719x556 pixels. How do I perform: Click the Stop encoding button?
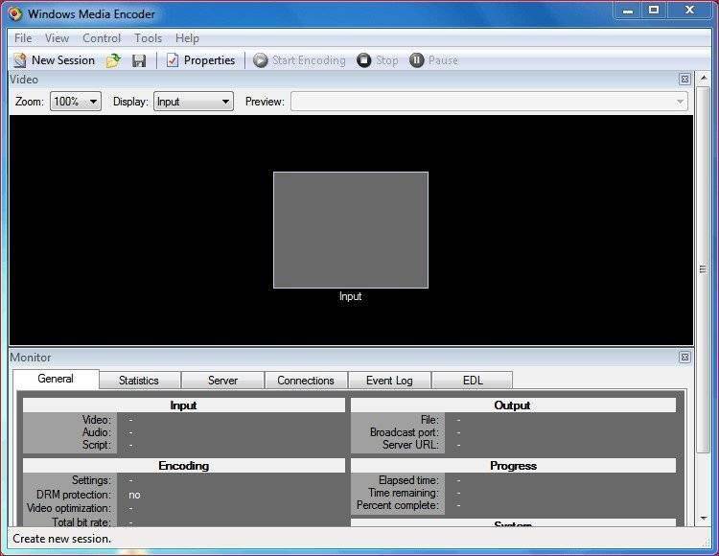tap(377, 60)
